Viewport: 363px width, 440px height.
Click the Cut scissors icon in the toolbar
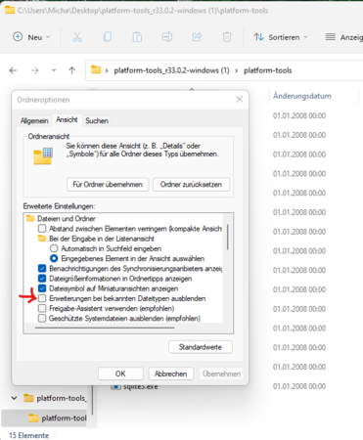tap(77, 37)
